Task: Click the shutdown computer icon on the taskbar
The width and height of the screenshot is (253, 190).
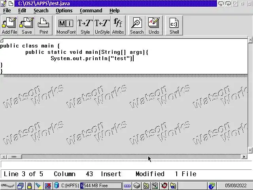Action: click(48, 186)
